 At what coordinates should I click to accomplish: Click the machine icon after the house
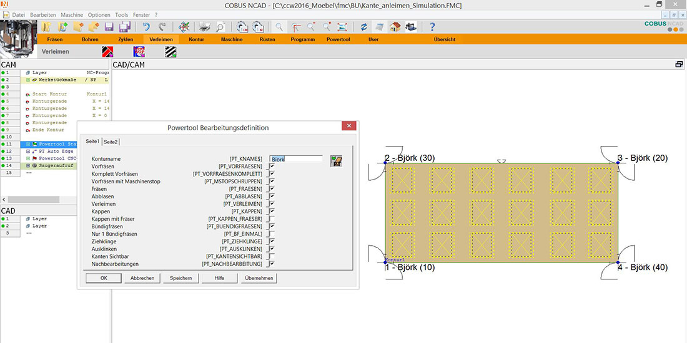coord(411,27)
